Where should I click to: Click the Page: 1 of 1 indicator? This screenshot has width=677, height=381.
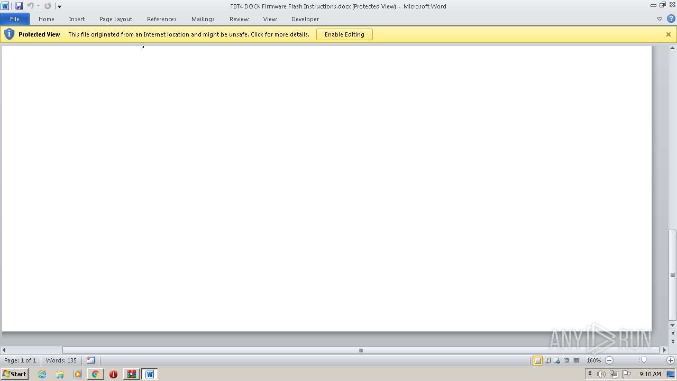[20, 360]
